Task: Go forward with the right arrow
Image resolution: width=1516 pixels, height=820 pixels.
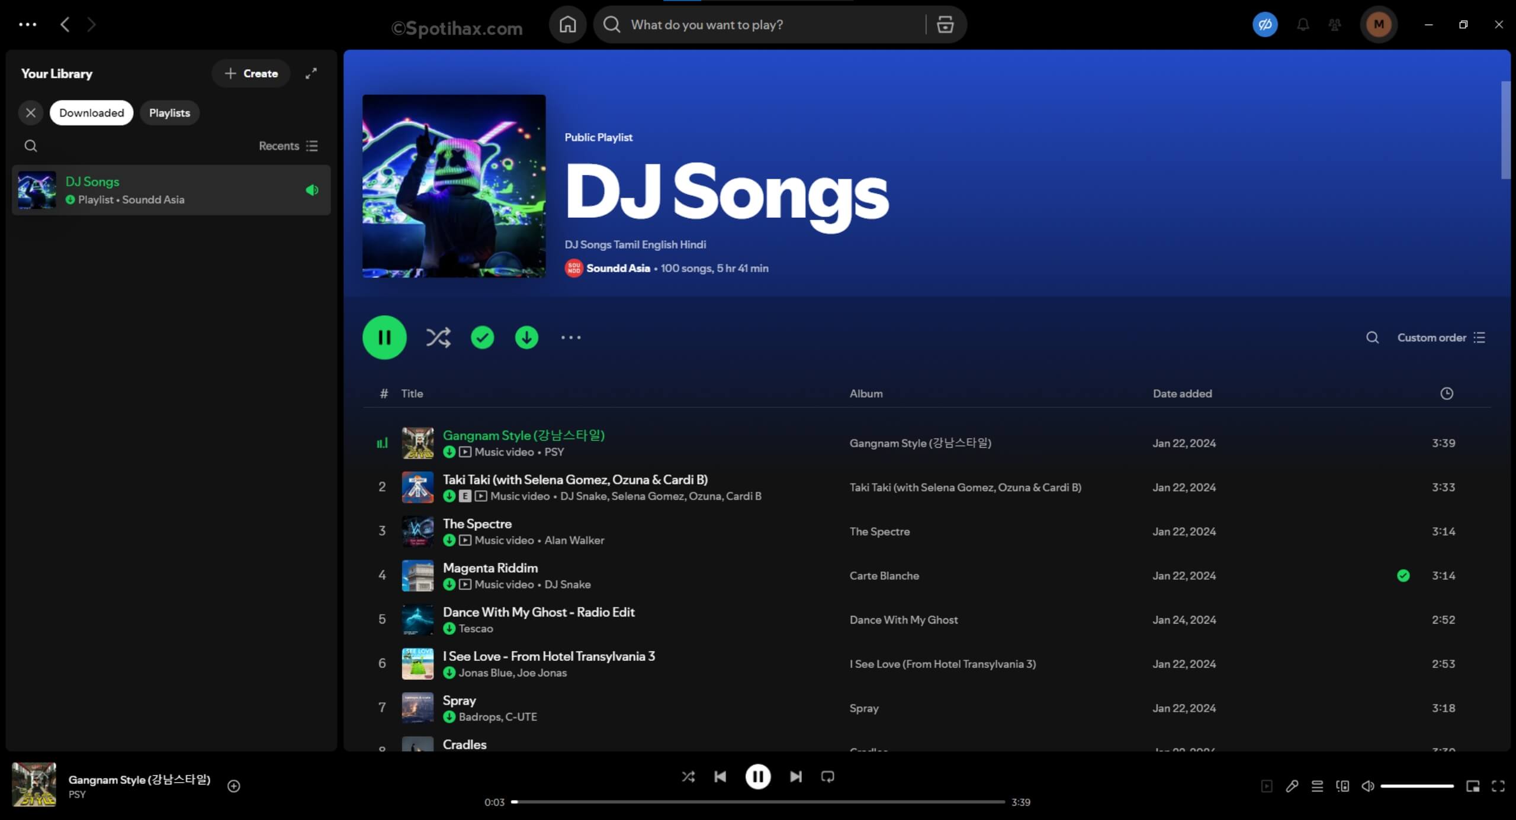Action: (91, 24)
